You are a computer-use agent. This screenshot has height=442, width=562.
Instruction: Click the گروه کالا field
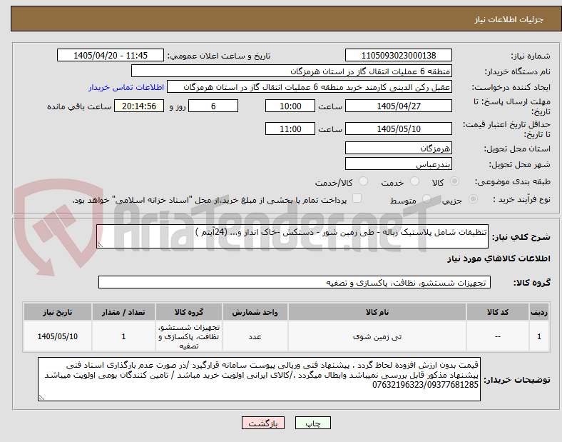click(x=295, y=282)
